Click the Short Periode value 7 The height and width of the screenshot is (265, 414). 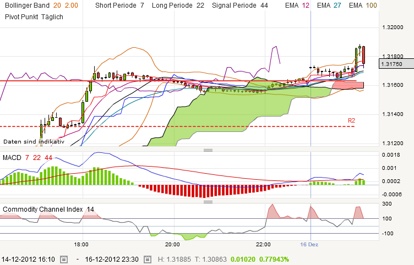(x=142, y=5)
